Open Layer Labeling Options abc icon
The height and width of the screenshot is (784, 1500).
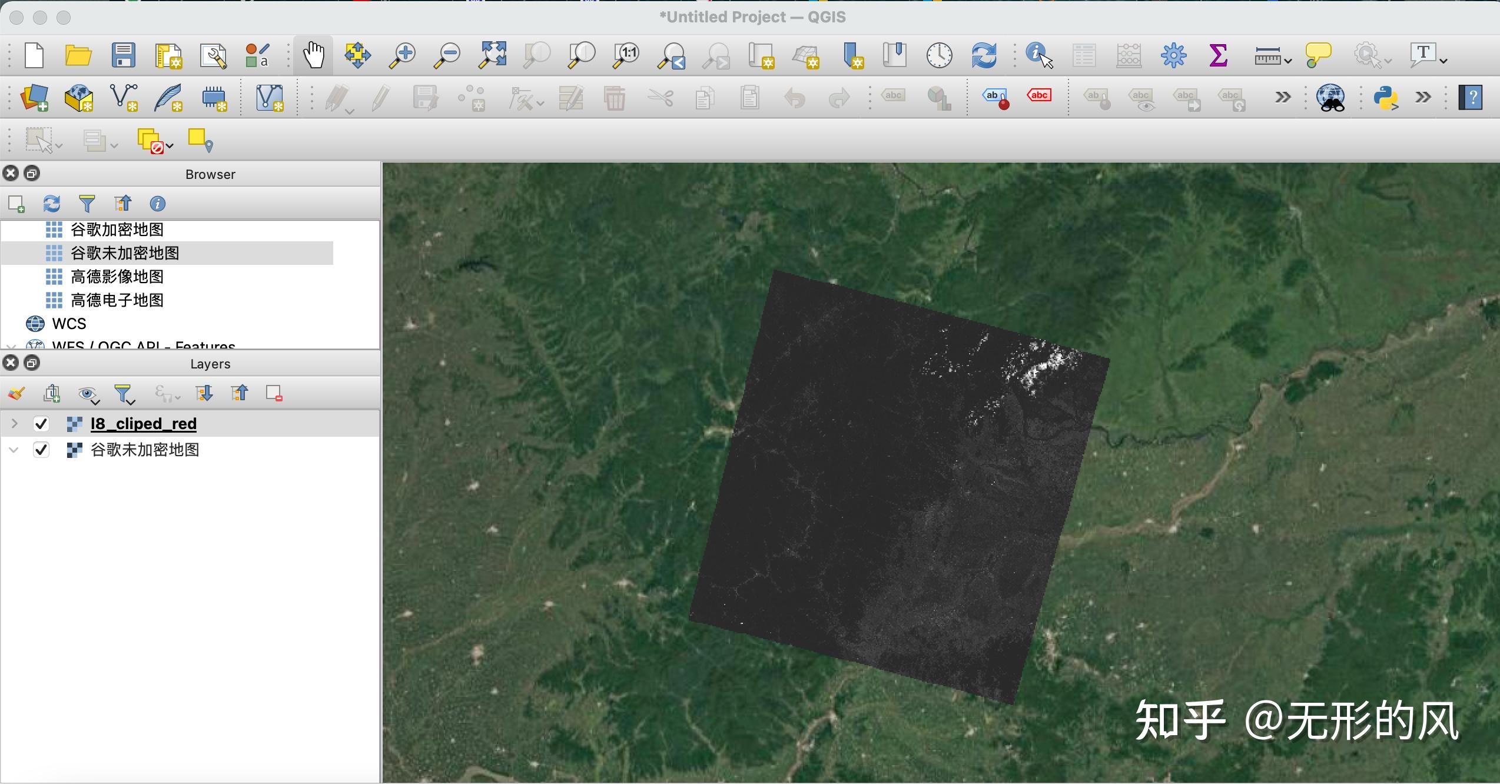pos(893,97)
